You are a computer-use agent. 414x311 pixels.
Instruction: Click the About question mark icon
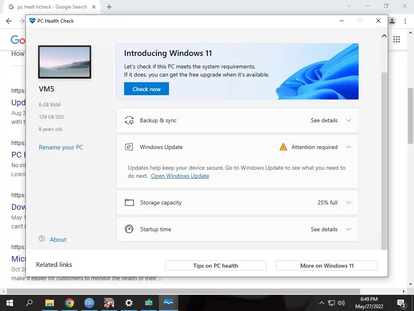pyautogui.click(x=42, y=239)
